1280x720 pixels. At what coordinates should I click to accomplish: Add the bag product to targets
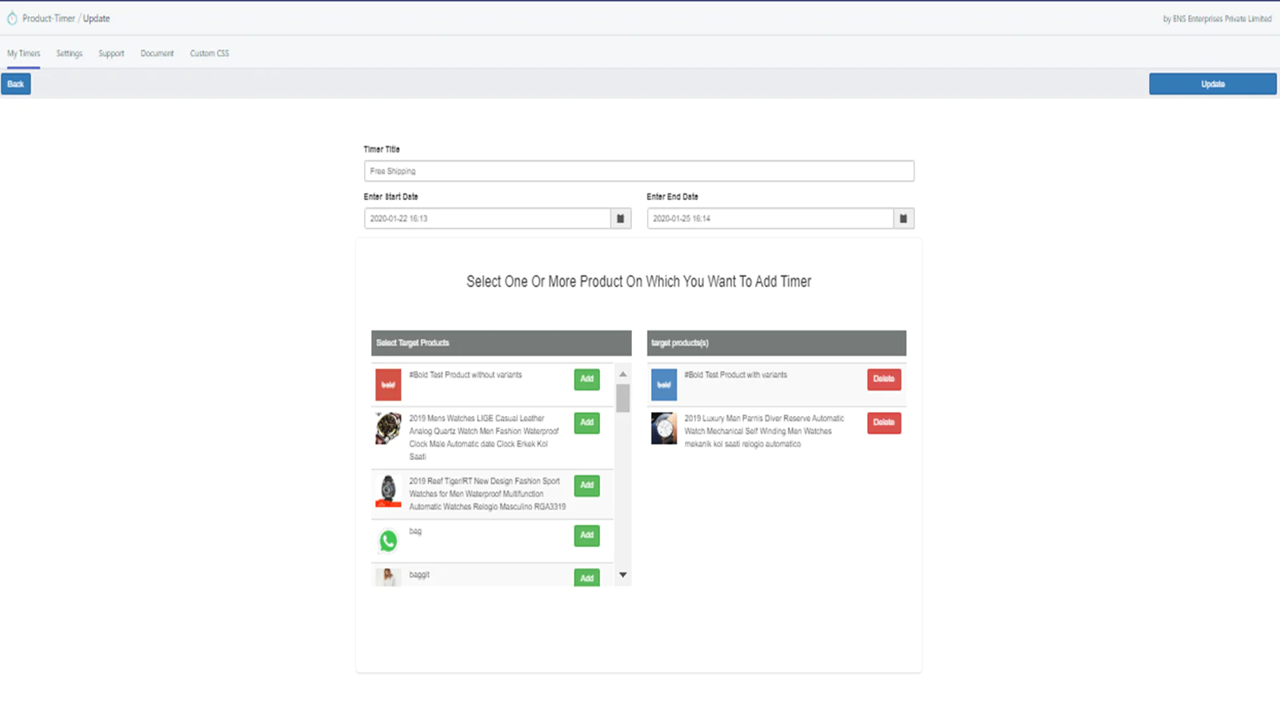pos(586,535)
